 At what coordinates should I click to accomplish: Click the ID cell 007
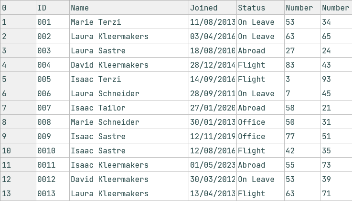tap(53, 108)
